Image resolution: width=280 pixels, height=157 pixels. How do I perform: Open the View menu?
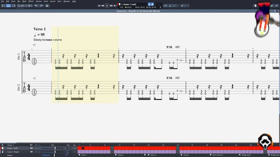[x=59, y=1]
